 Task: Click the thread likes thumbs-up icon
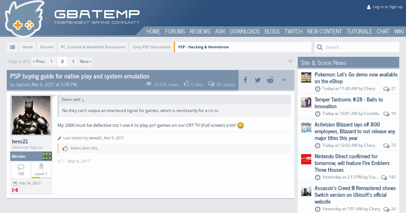click(x=186, y=84)
